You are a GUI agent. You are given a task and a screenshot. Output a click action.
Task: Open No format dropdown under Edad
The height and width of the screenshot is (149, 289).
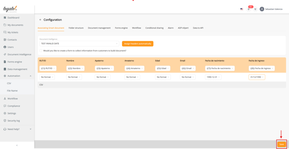pos(163,77)
